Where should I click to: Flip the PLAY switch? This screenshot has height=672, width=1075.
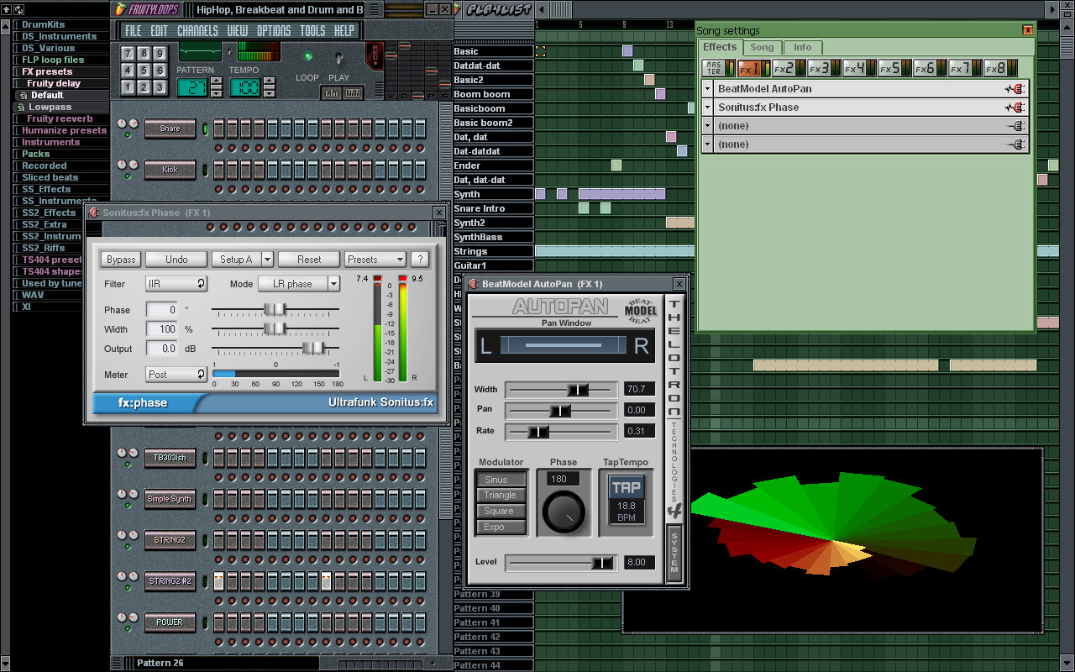click(x=339, y=58)
